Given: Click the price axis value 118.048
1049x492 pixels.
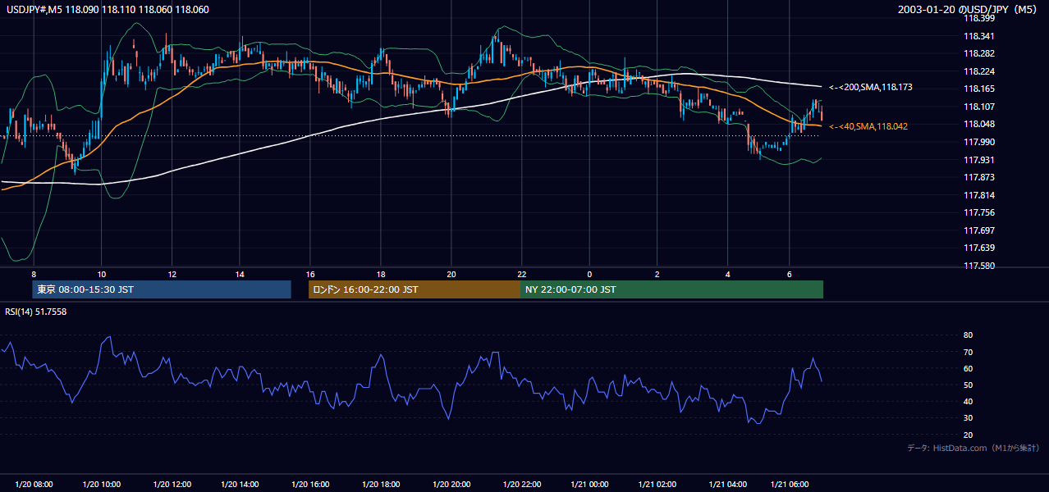Looking at the screenshot, I should coord(979,125).
